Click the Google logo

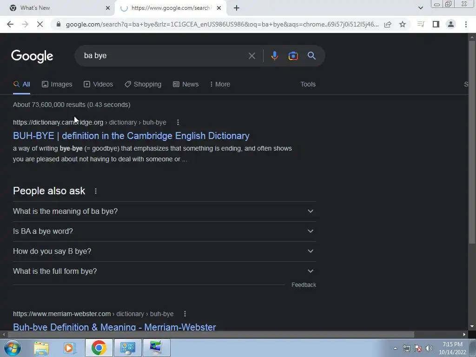32,56
